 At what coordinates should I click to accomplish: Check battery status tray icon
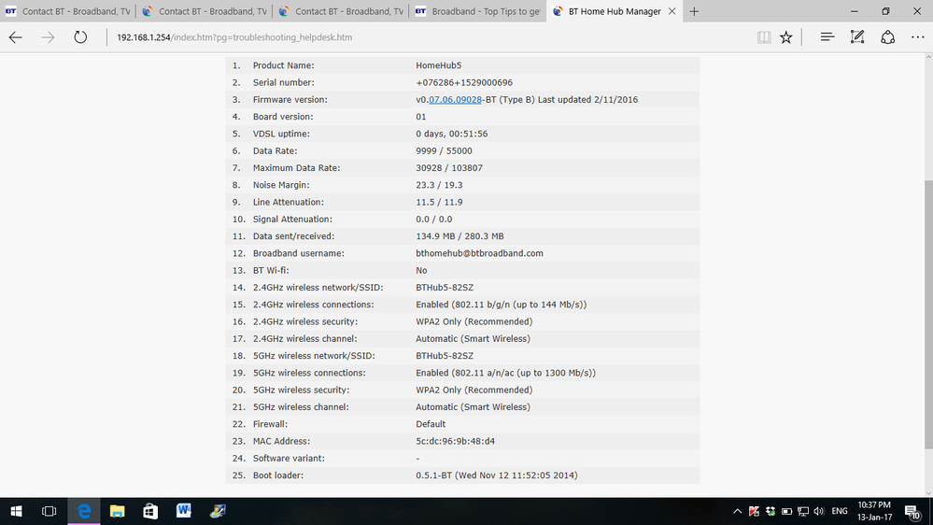pyautogui.click(x=786, y=511)
